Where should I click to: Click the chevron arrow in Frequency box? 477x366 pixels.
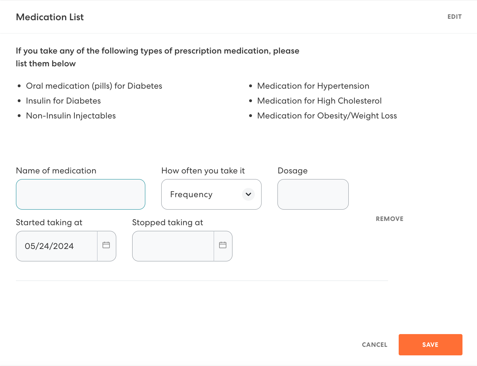[x=248, y=194]
